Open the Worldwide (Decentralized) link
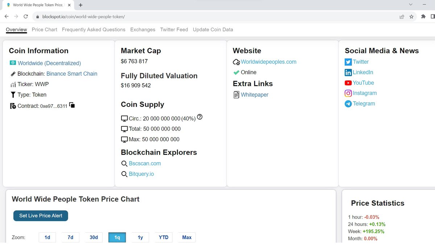435x245 pixels. (49, 63)
